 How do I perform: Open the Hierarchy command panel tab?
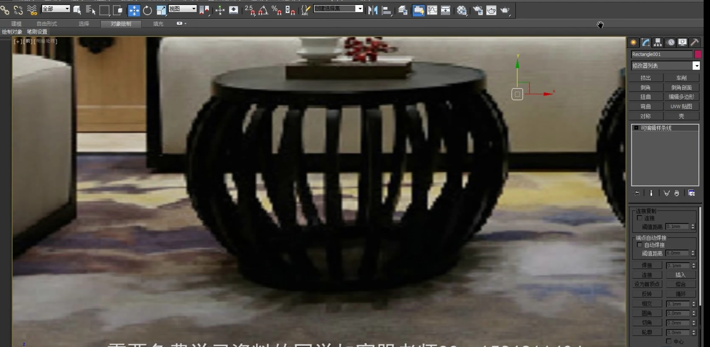click(658, 42)
